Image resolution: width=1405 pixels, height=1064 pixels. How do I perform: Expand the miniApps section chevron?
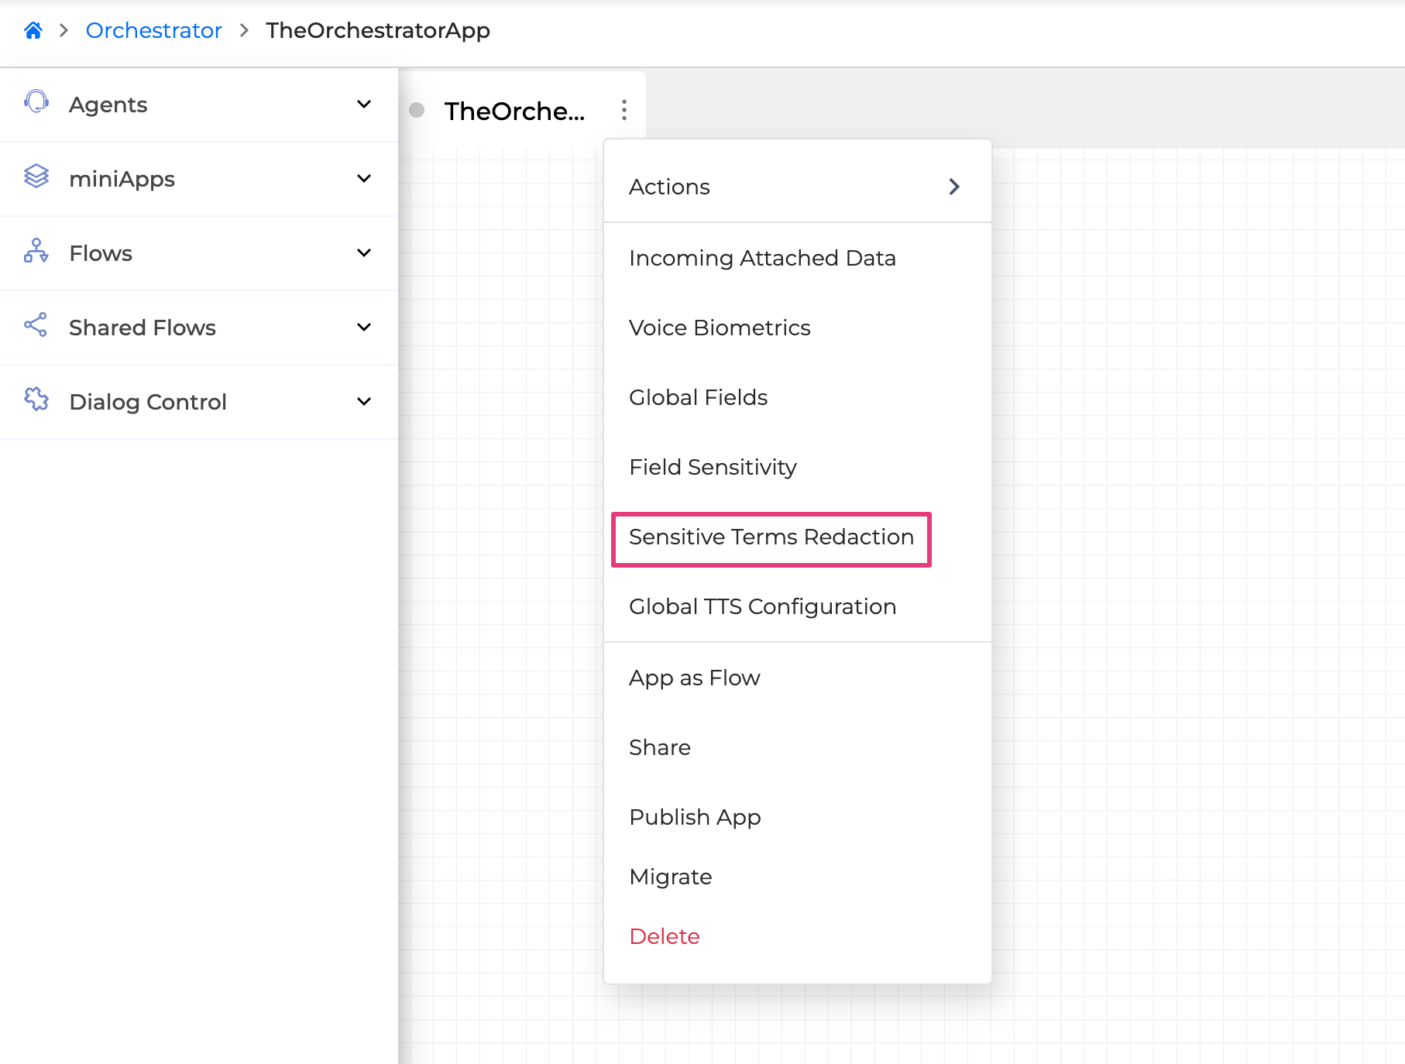(x=364, y=179)
